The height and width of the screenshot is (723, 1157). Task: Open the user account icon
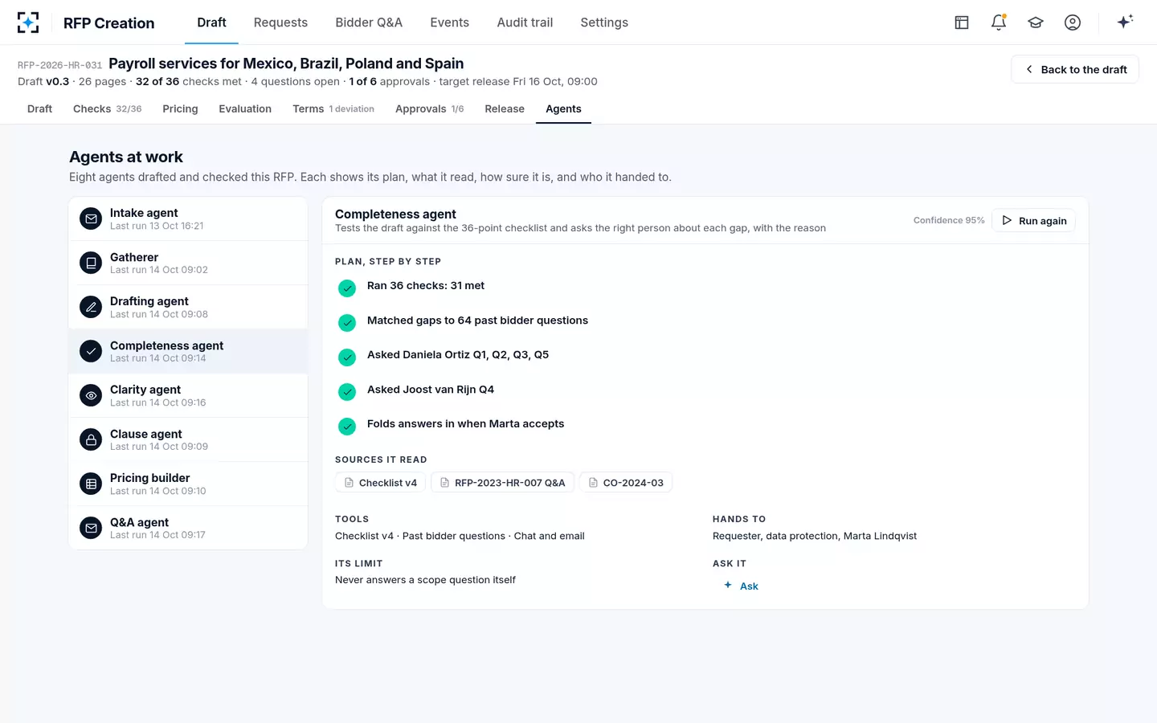1073,22
